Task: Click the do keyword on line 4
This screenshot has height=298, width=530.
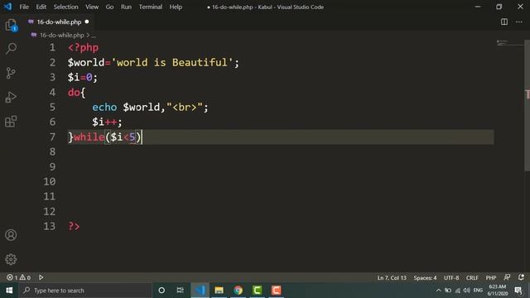Action: point(74,92)
